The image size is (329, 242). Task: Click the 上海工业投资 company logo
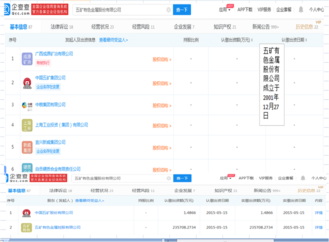point(27,125)
